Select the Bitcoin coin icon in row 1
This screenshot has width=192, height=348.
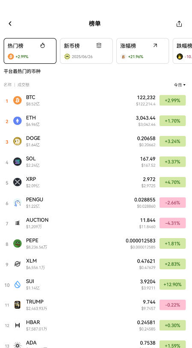[17, 100]
